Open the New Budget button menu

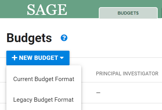click(x=38, y=58)
